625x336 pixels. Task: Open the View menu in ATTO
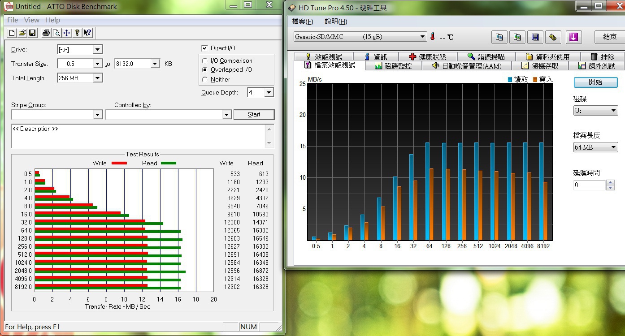[32, 20]
